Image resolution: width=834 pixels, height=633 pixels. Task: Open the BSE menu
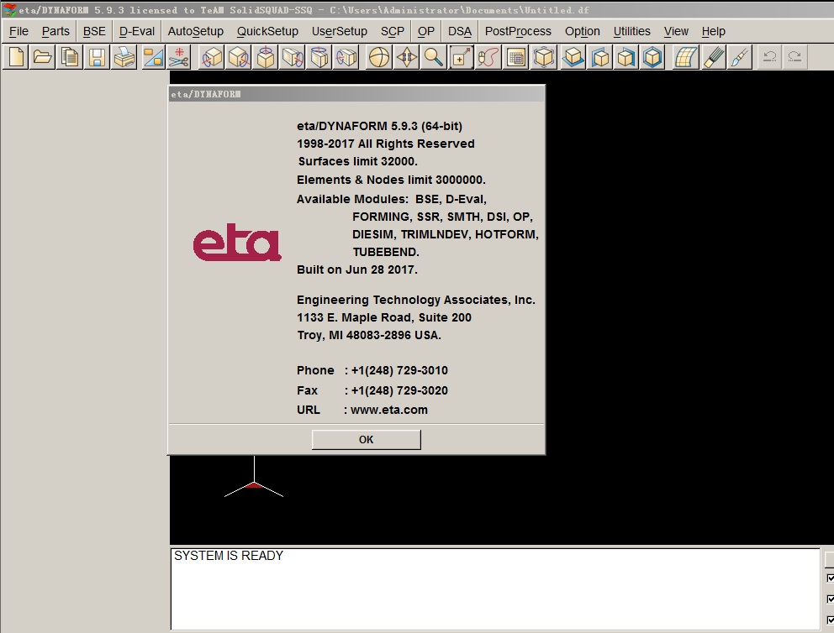94,31
